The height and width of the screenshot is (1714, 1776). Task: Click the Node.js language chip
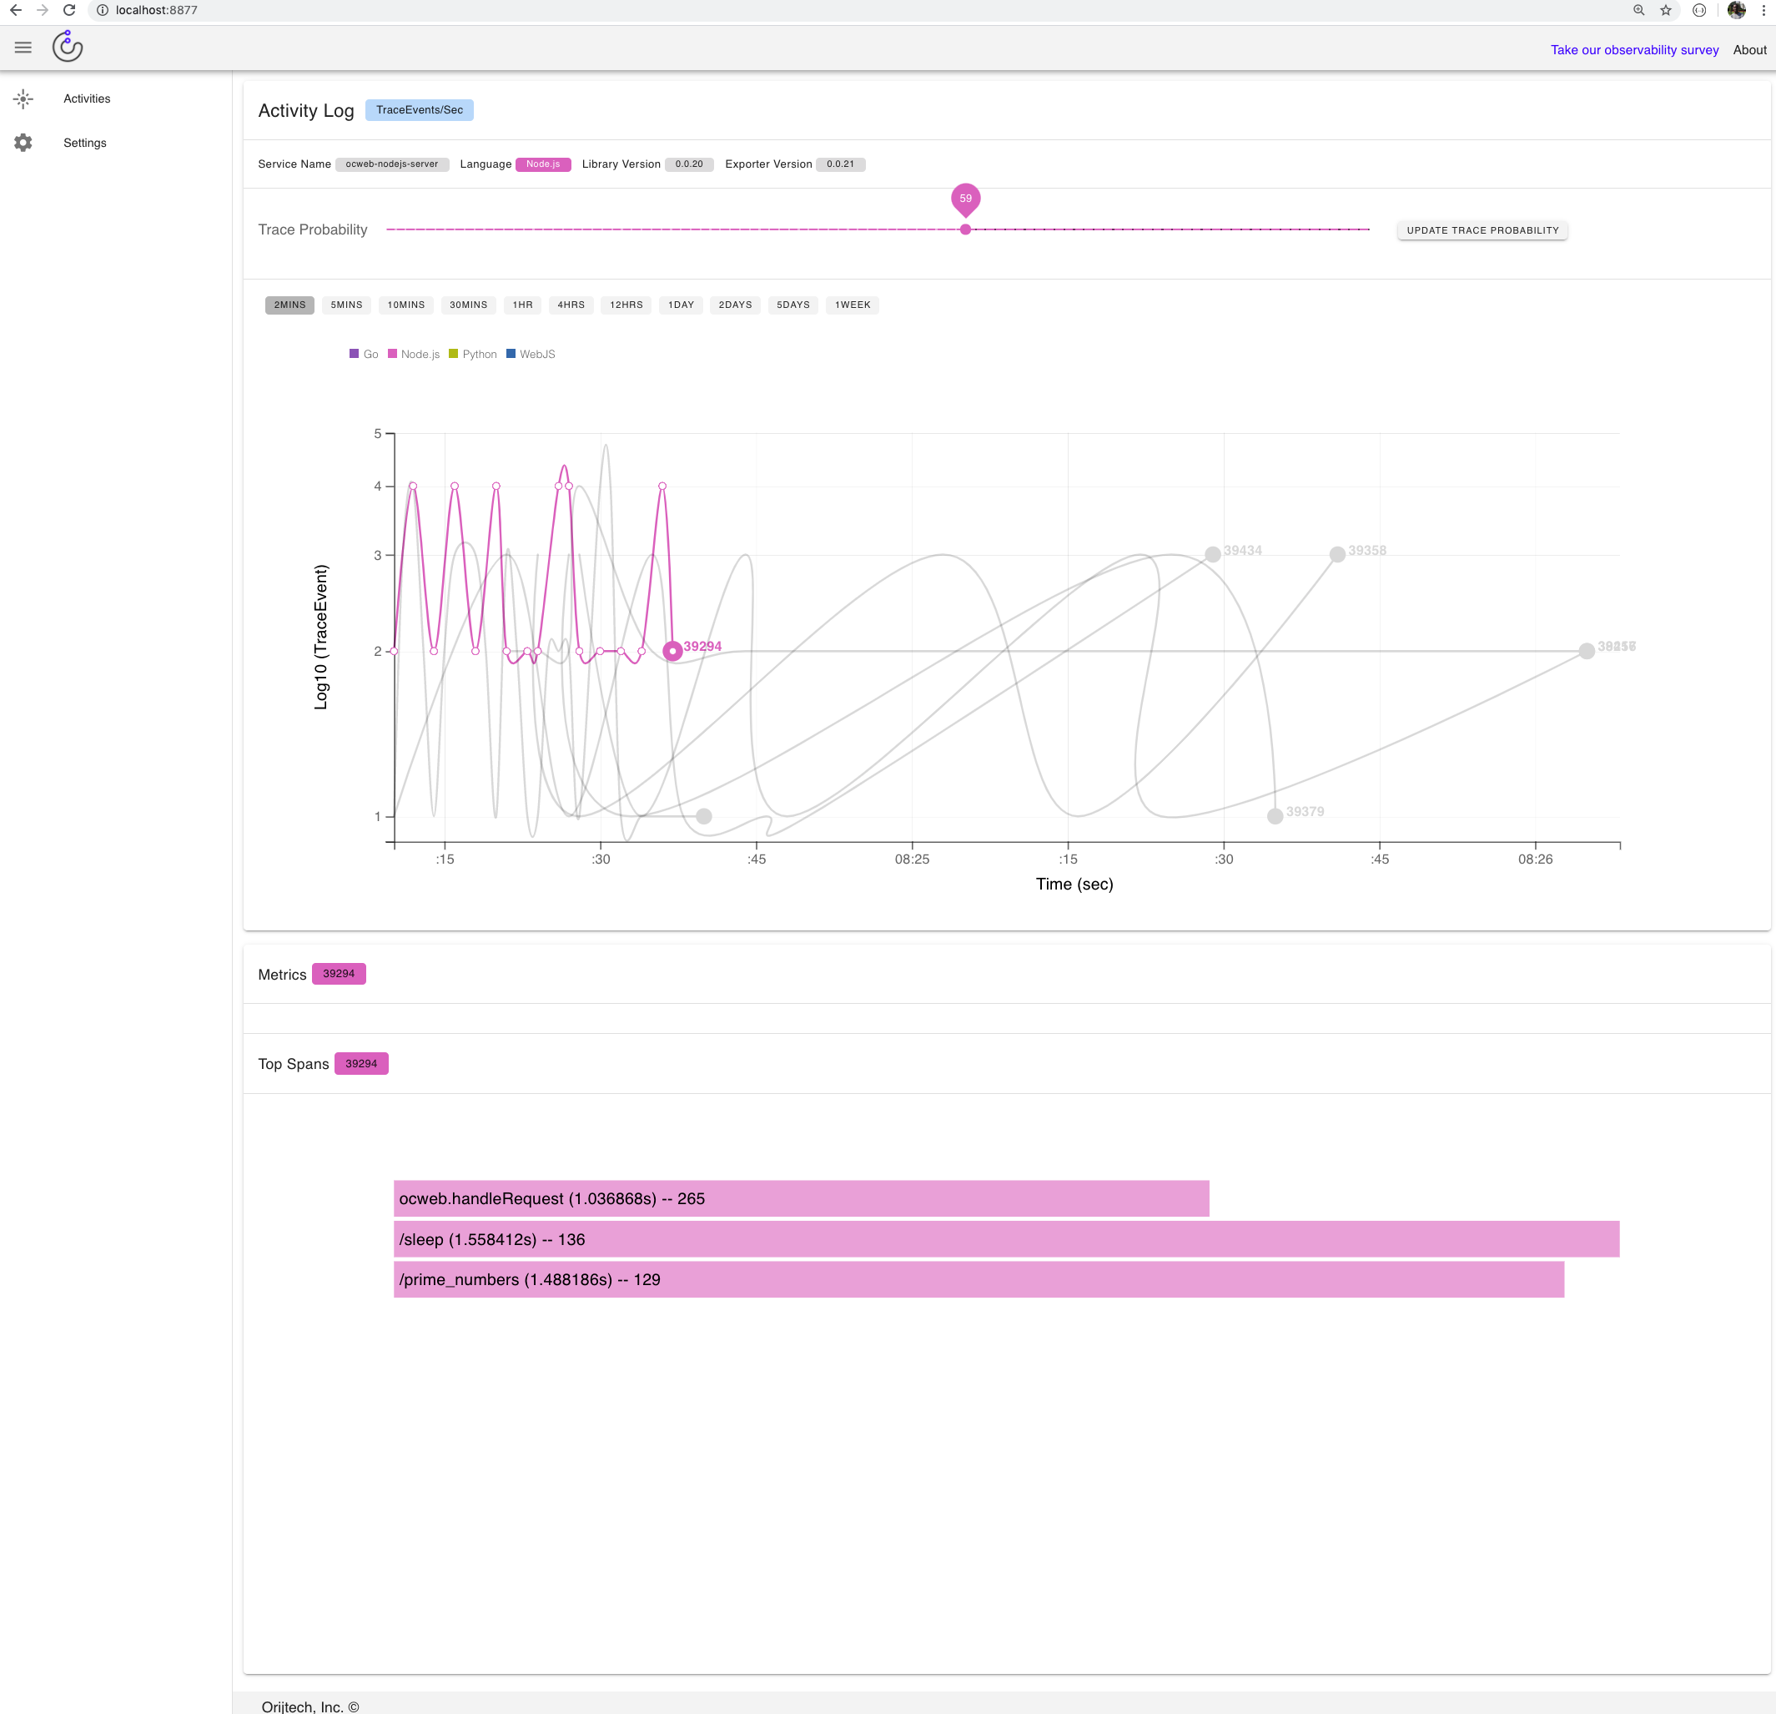coord(543,164)
